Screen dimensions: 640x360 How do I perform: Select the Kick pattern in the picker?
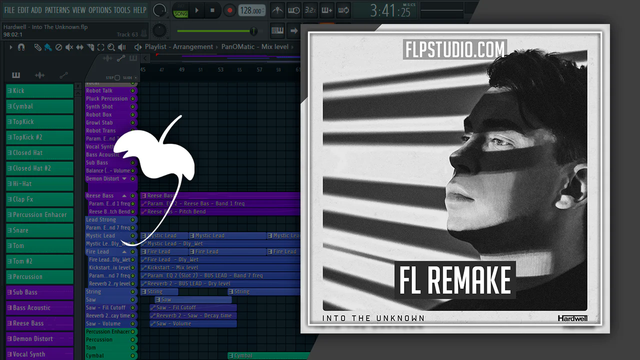(x=40, y=90)
